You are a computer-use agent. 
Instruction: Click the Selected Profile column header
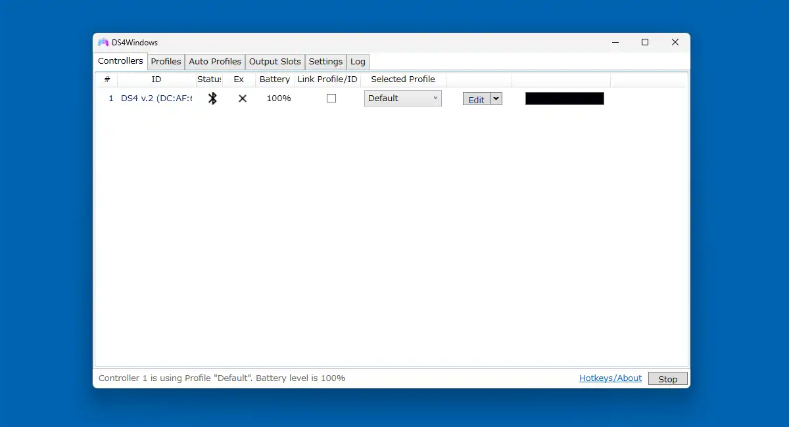coord(403,79)
